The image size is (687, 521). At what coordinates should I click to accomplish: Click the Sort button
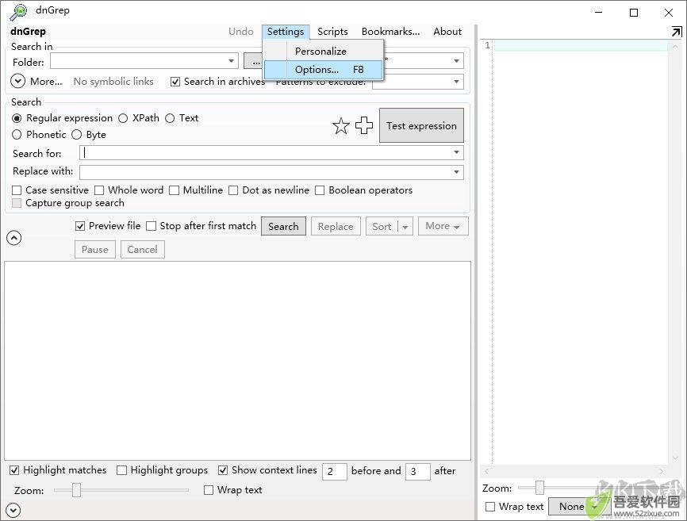point(382,226)
